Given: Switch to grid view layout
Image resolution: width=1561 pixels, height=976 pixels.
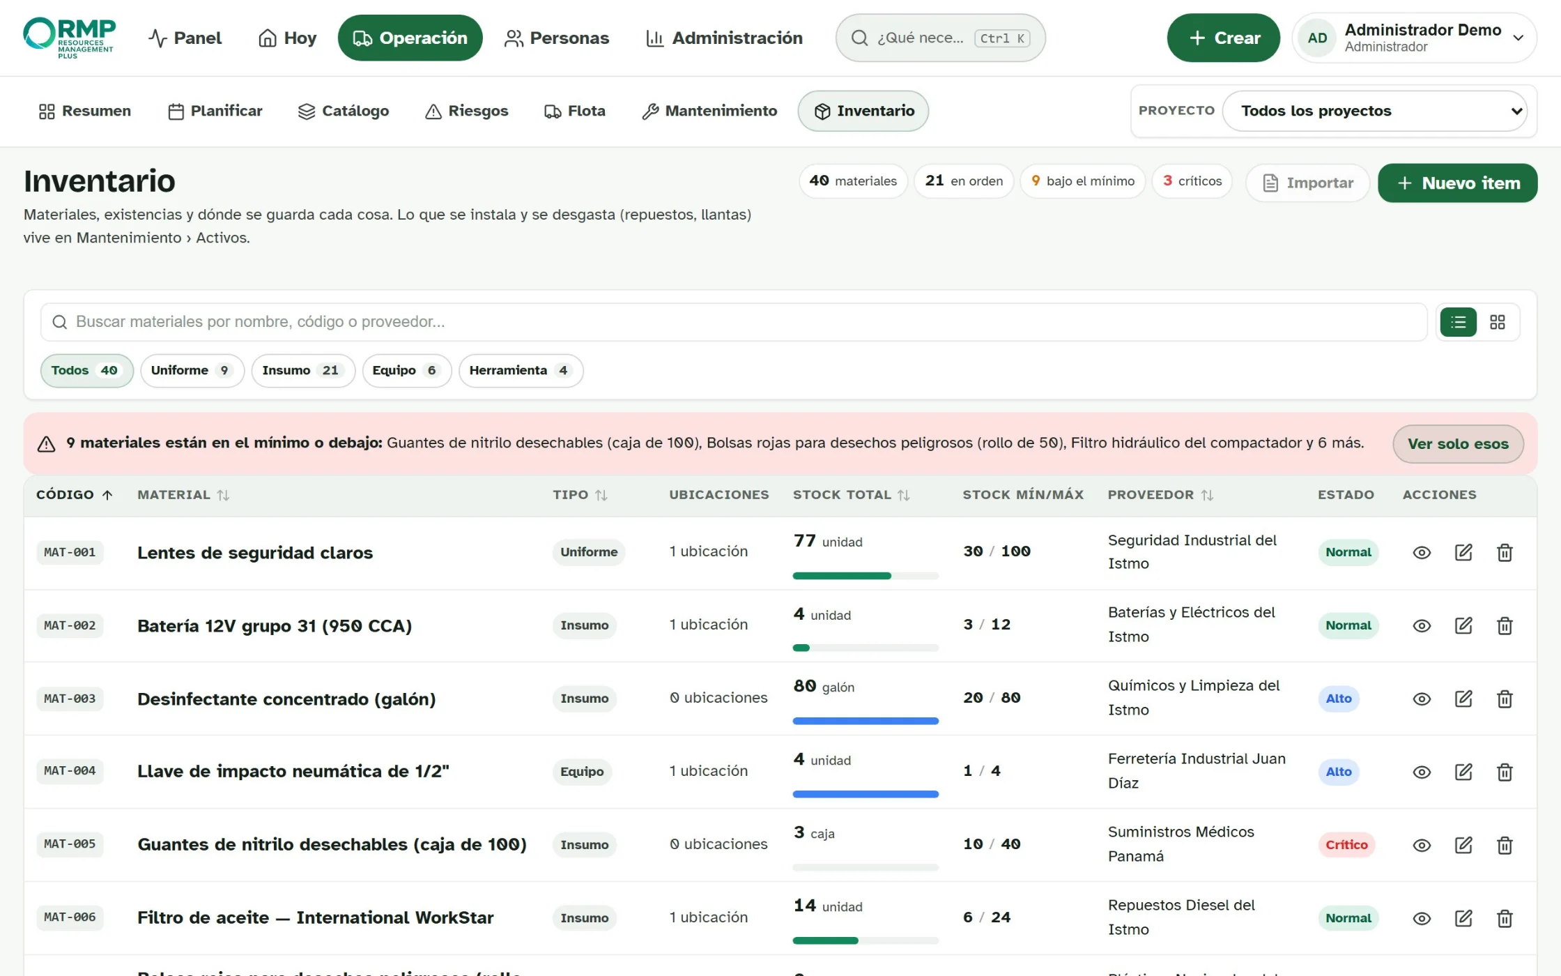Looking at the screenshot, I should pos(1497,322).
